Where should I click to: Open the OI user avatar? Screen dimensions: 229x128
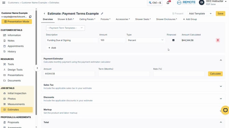point(202,2)
